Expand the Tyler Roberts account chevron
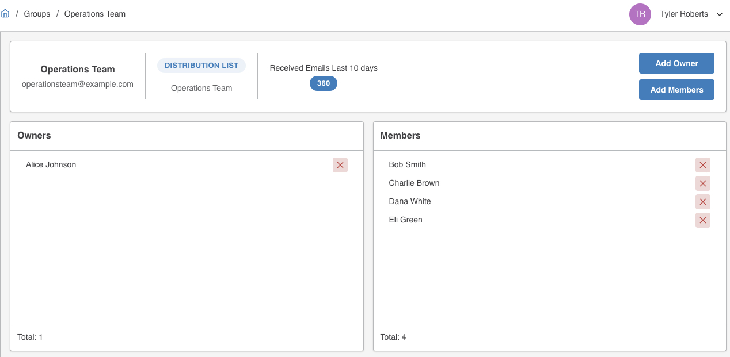The image size is (730, 357). click(720, 14)
